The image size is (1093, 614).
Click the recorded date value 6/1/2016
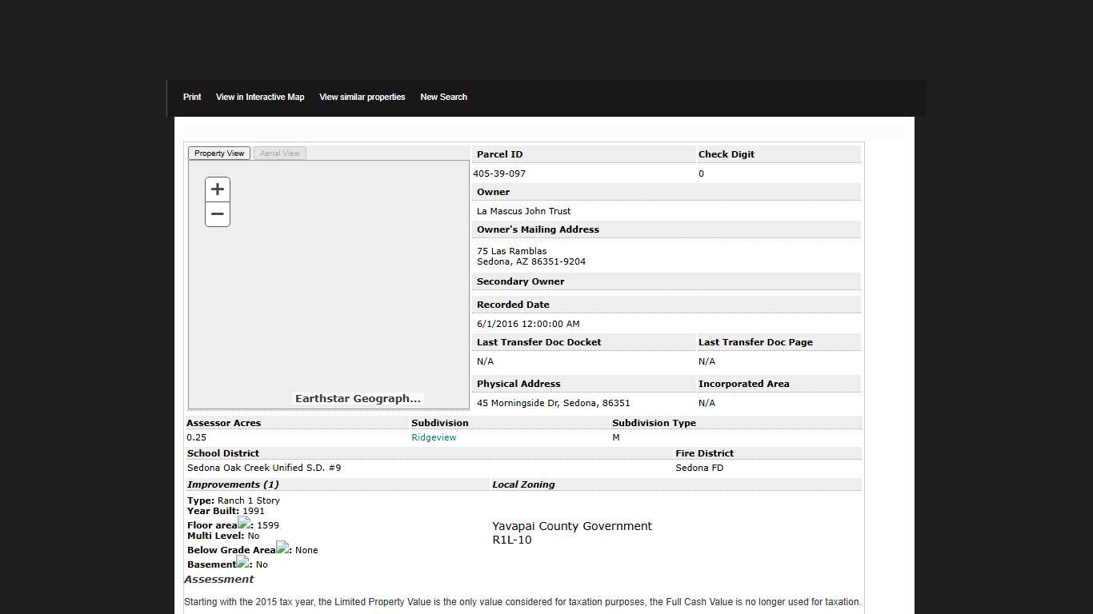click(x=528, y=324)
